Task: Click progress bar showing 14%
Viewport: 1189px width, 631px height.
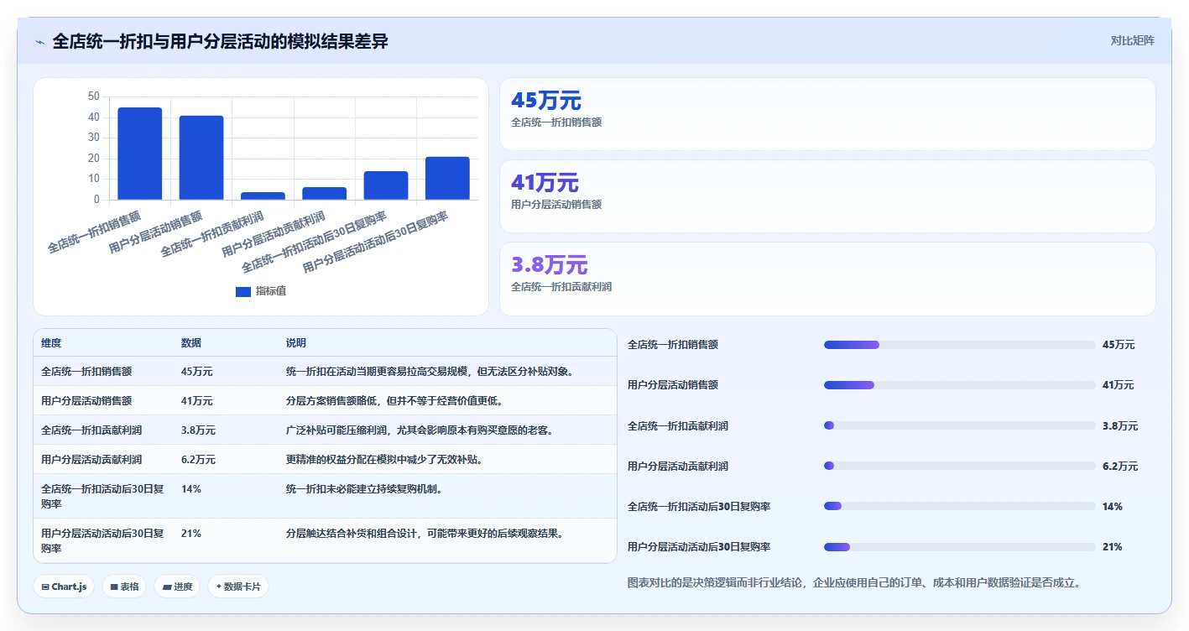Action: tap(960, 506)
